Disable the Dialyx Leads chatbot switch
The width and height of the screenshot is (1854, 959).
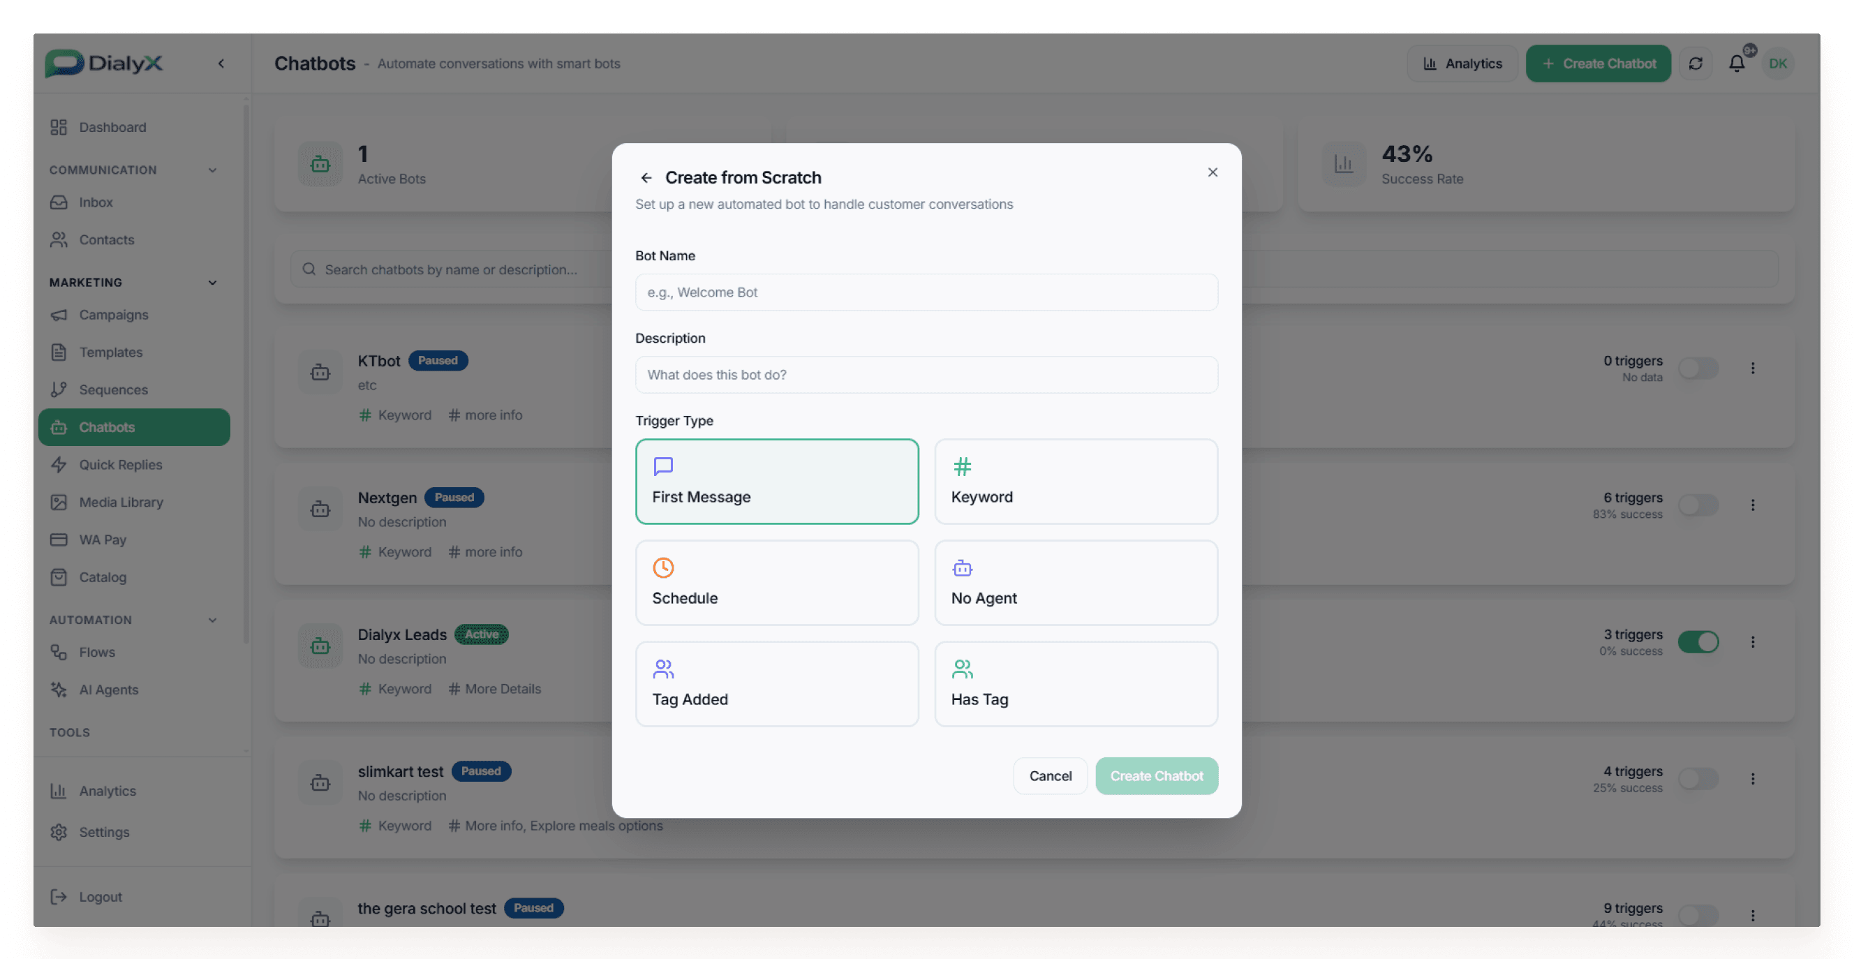coord(1698,641)
